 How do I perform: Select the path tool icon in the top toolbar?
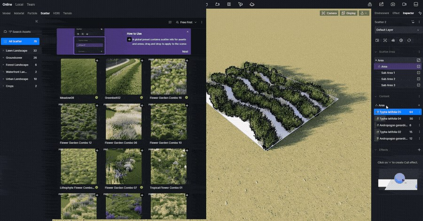[240, 4]
